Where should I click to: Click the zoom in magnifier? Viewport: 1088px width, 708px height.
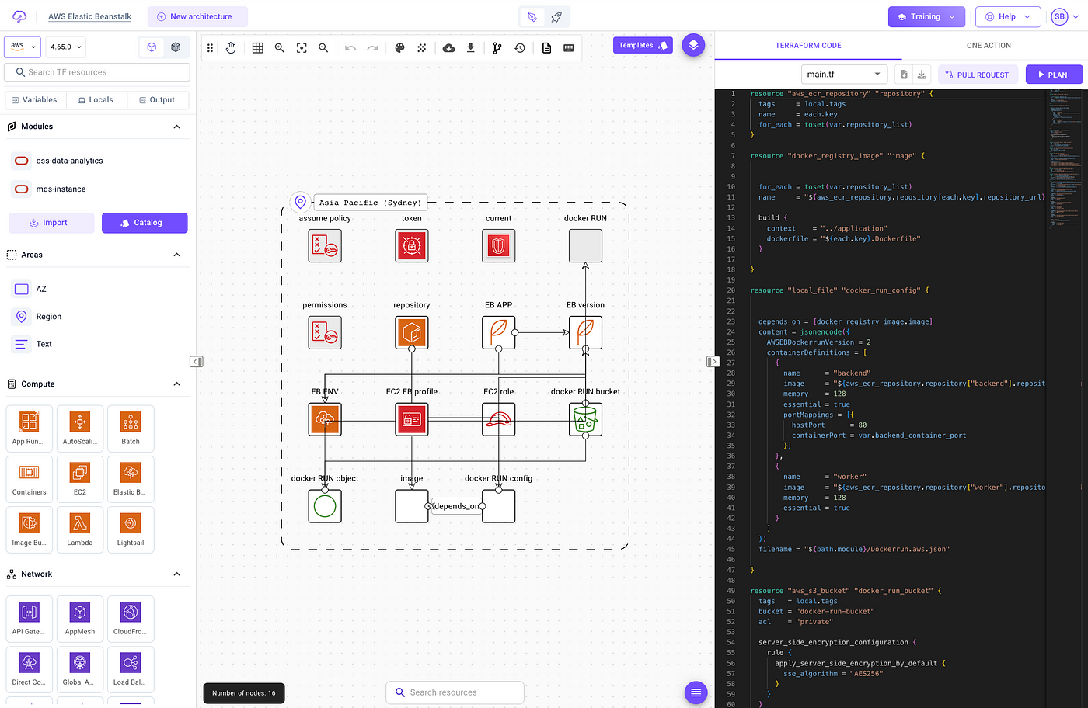[x=280, y=48]
